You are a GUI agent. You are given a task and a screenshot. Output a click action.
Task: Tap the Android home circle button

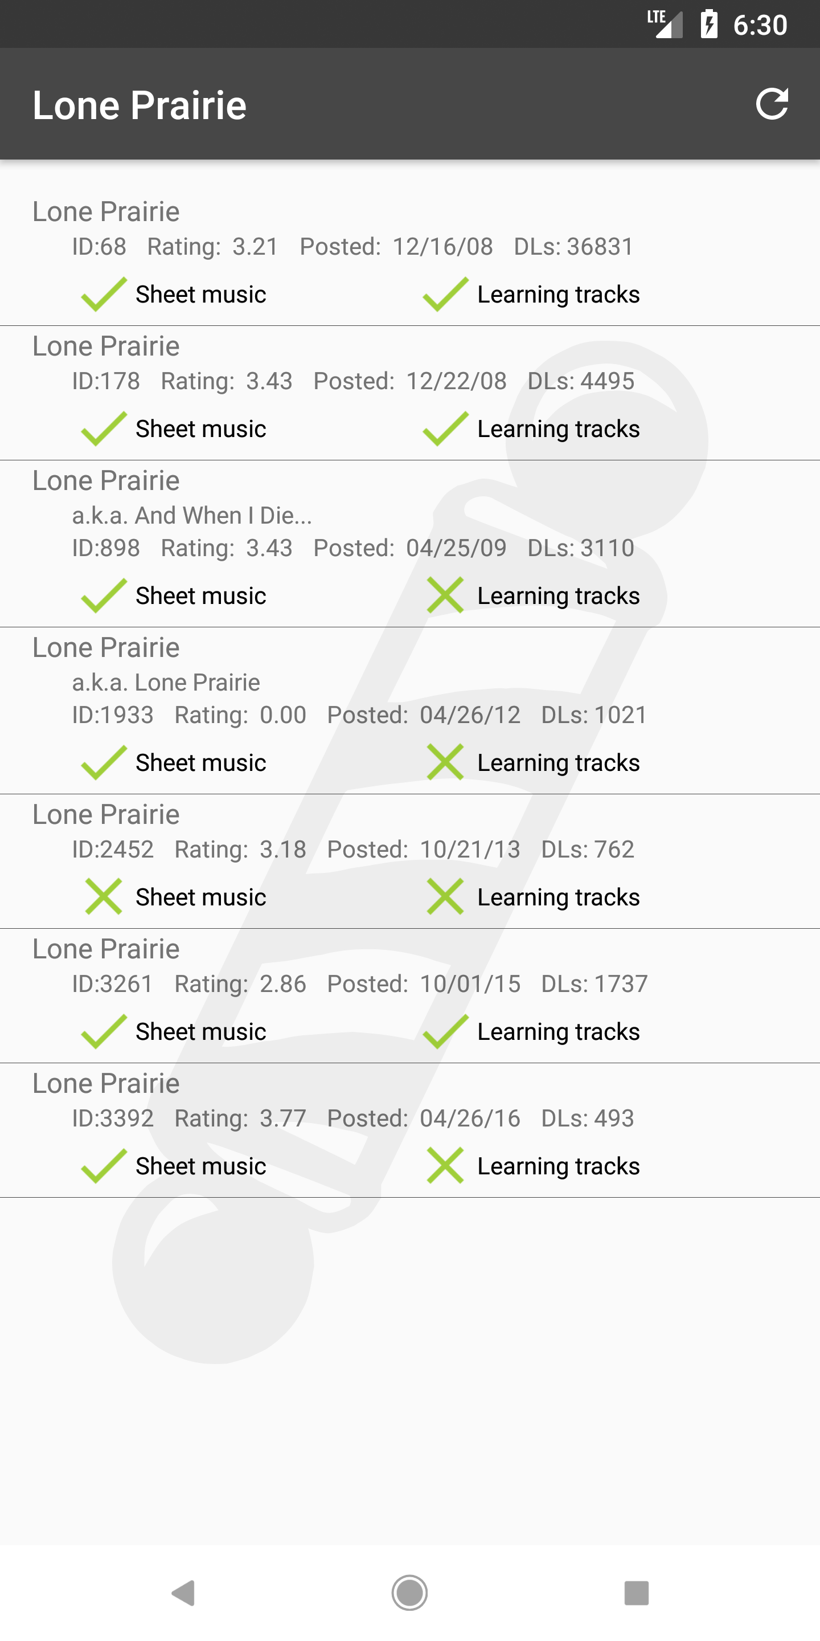click(x=409, y=1593)
